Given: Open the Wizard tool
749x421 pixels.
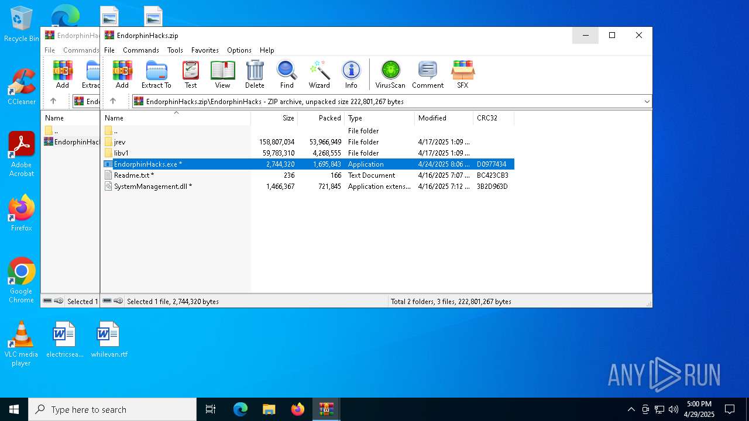Looking at the screenshot, I should 319,74.
